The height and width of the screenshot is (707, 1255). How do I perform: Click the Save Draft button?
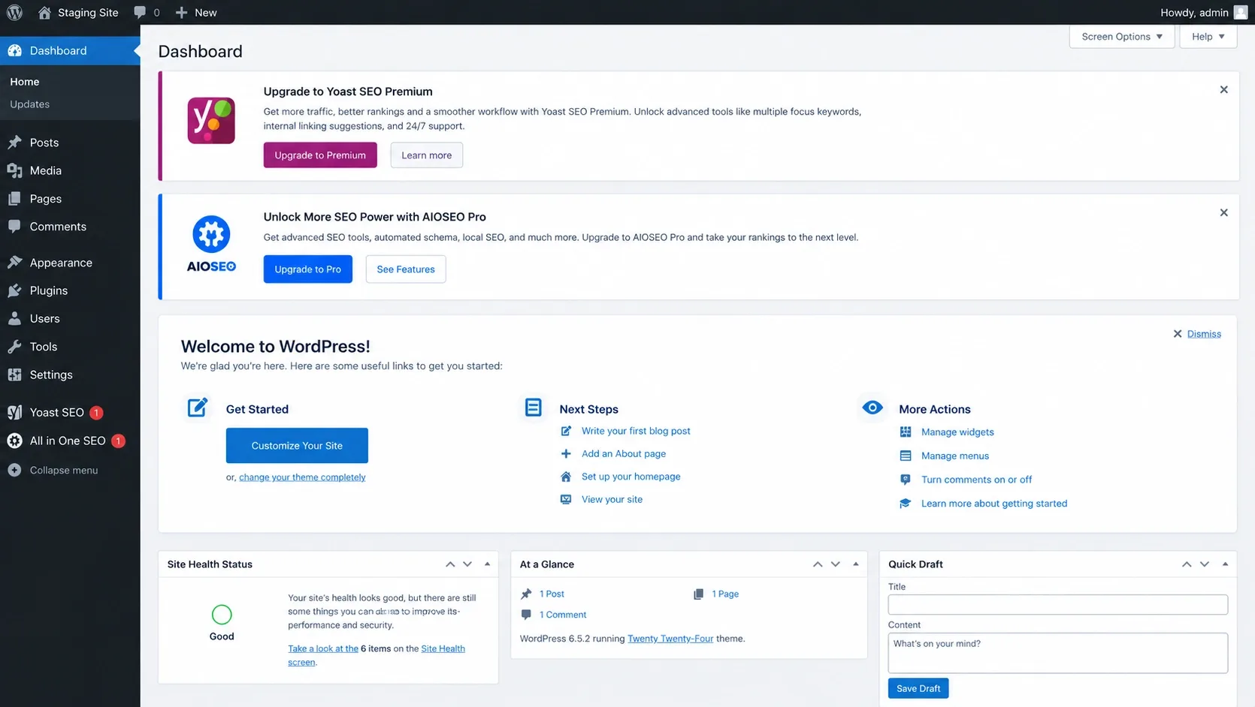(x=918, y=688)
